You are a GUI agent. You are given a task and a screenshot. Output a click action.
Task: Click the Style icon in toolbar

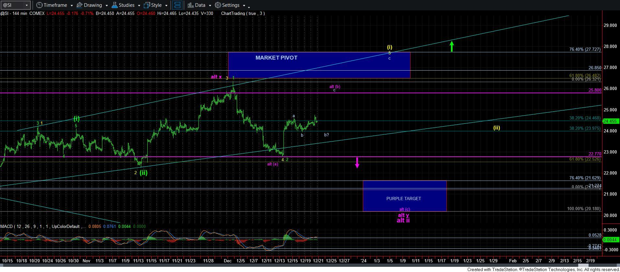coord(147,5)
